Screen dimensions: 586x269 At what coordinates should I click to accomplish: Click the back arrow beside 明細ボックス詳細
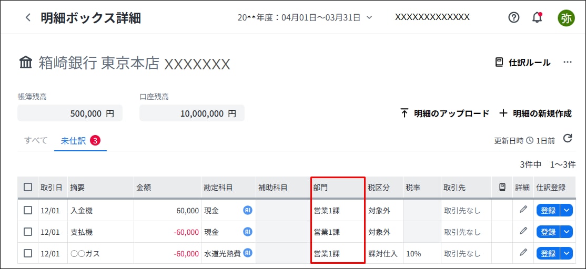click(28, 17)
